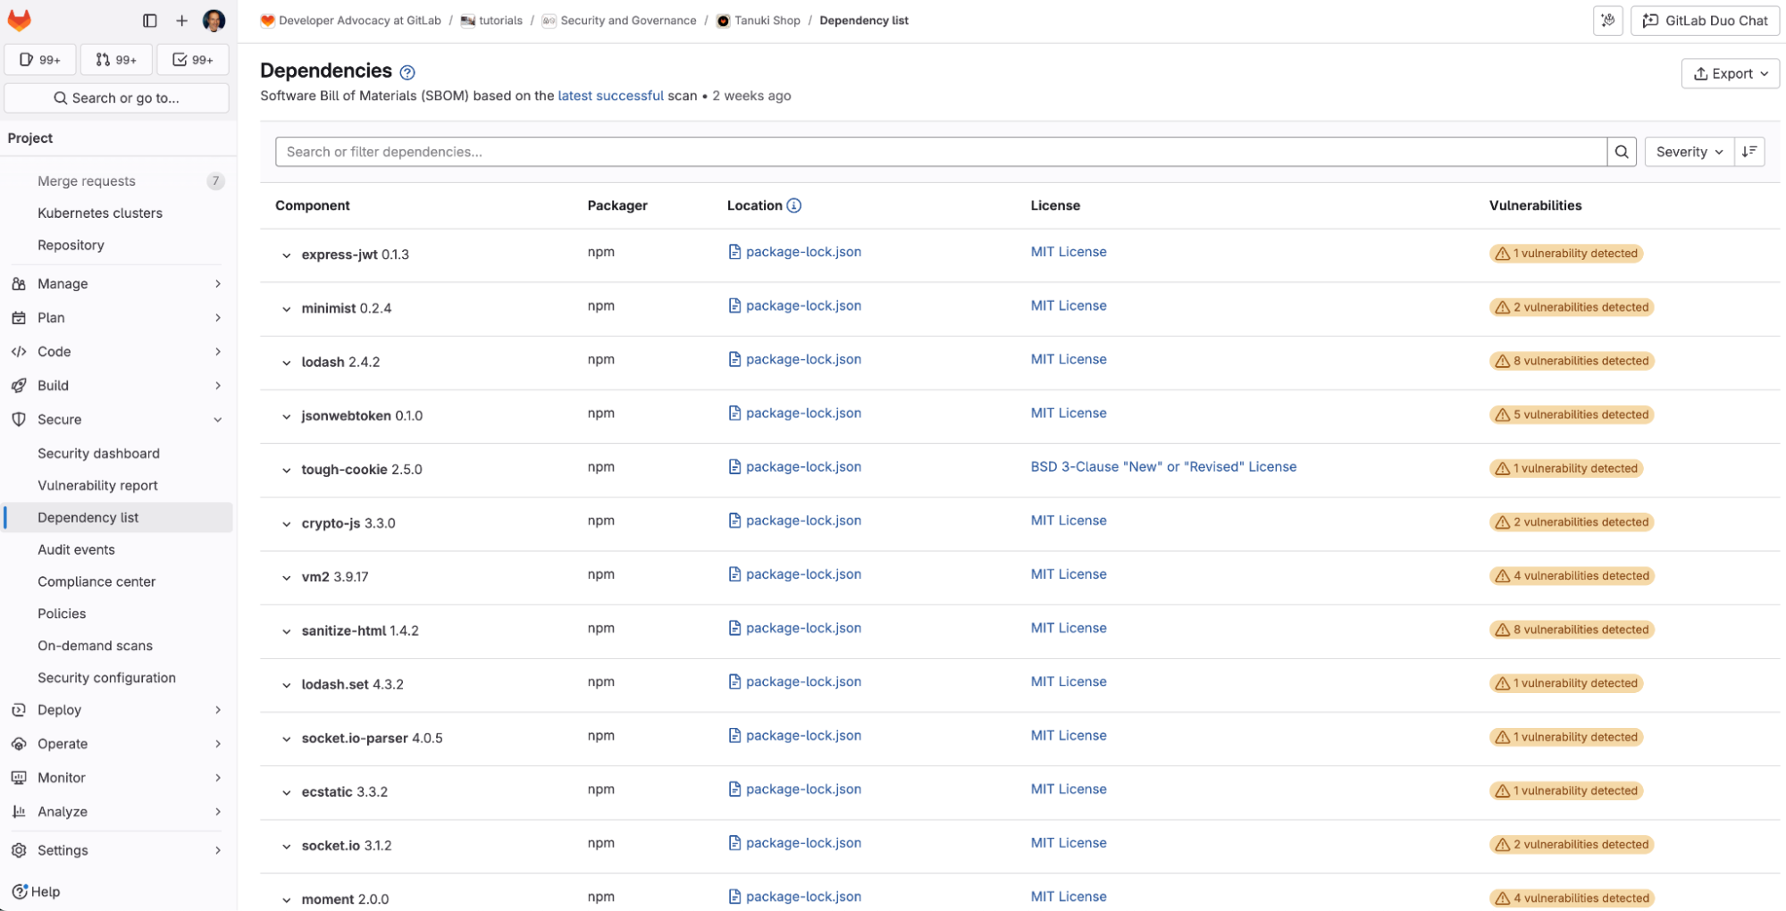
Task: Open Merge requests in sidebar
Action: pyautogui.click(x=118, y=181)
